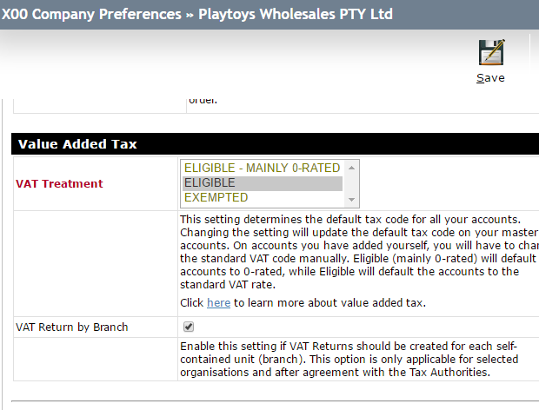Open the 'here' link about VAT

[x=218, y=302]
